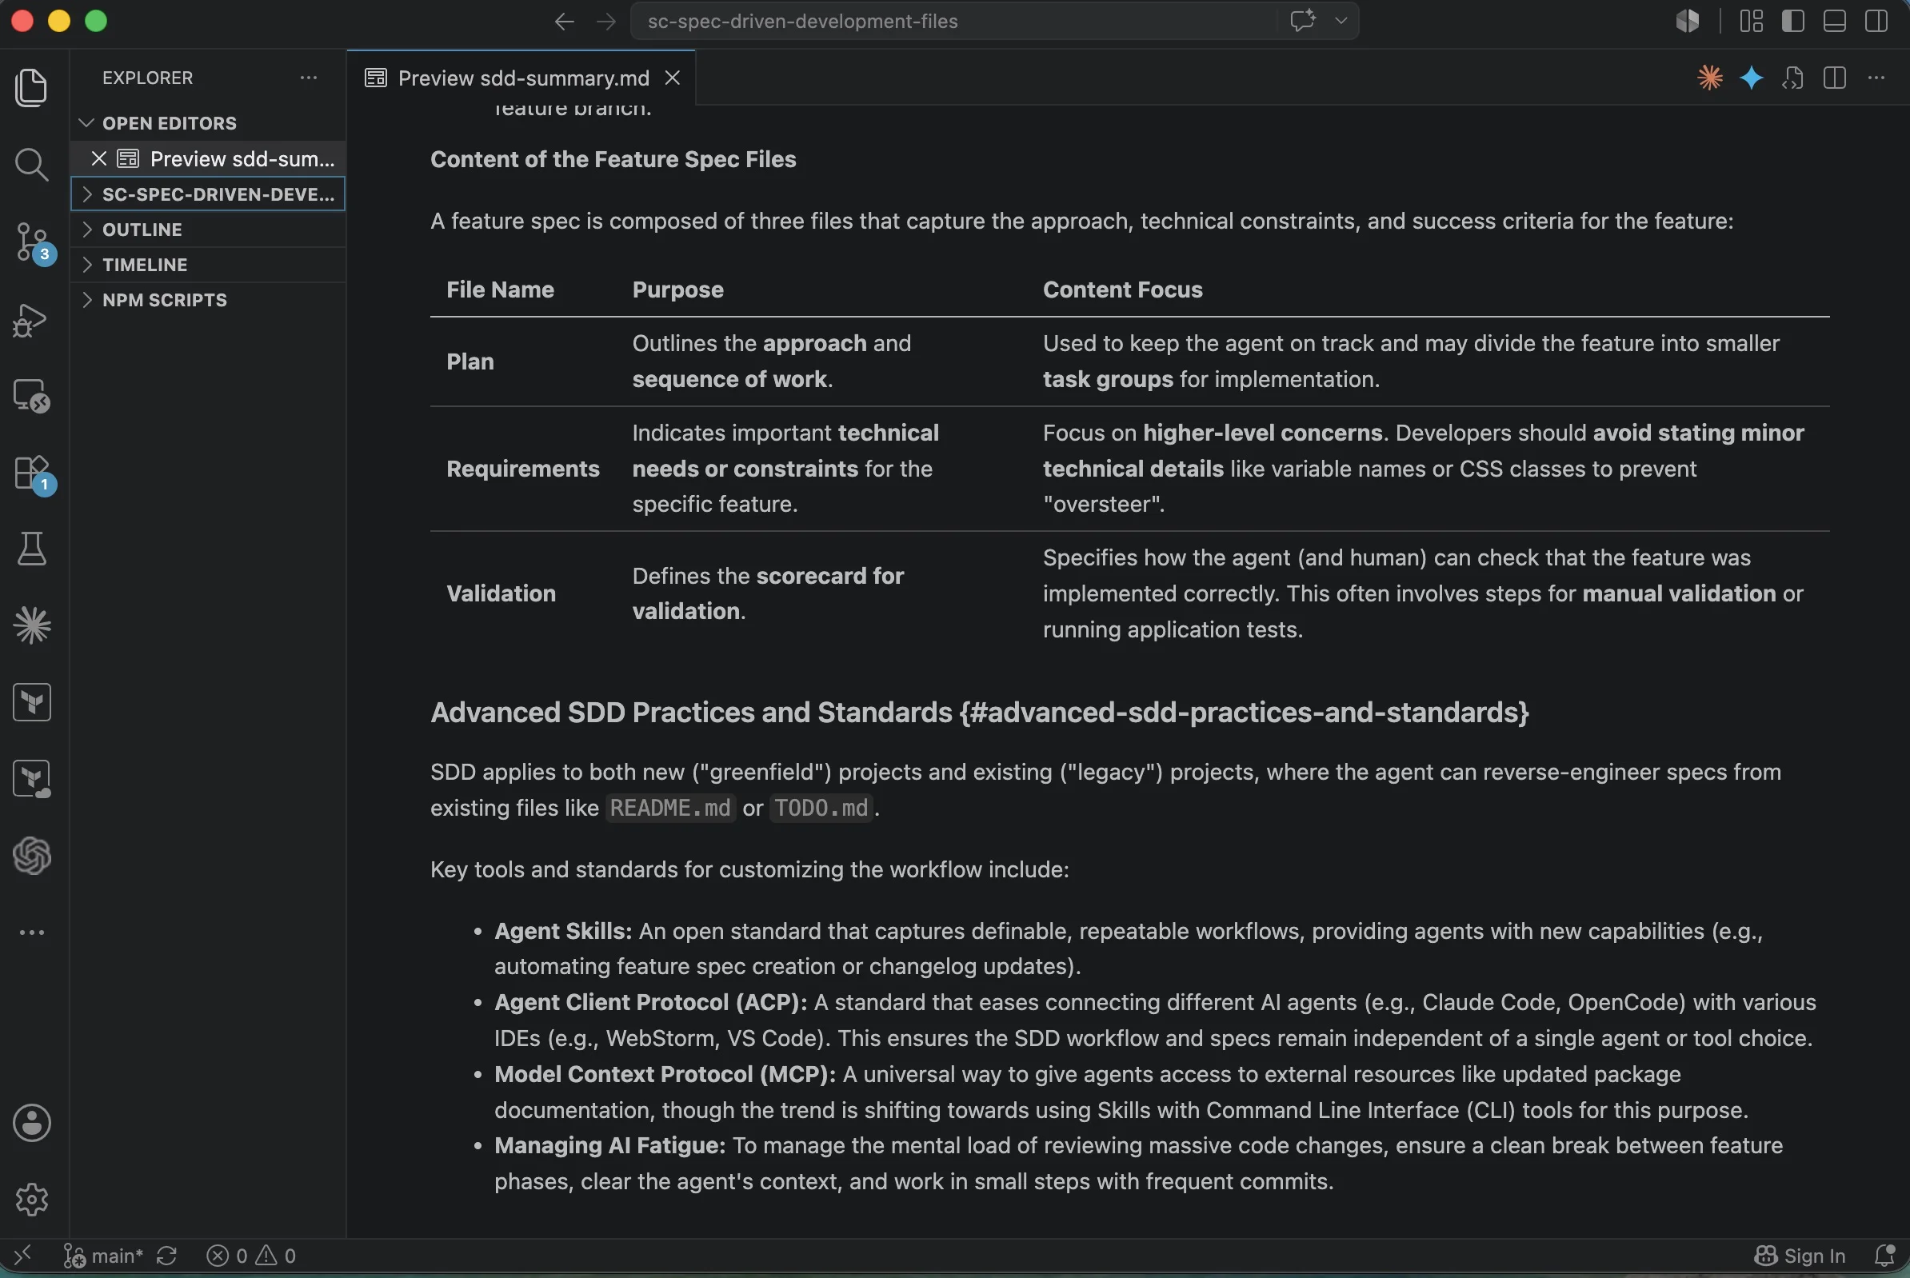
Task: Open the Manage gear icon
Action: (32, 1199)
